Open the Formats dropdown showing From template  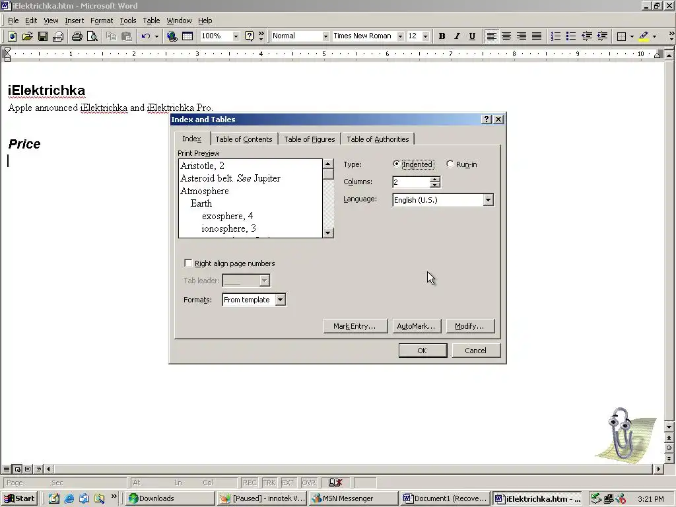(280, 300)
